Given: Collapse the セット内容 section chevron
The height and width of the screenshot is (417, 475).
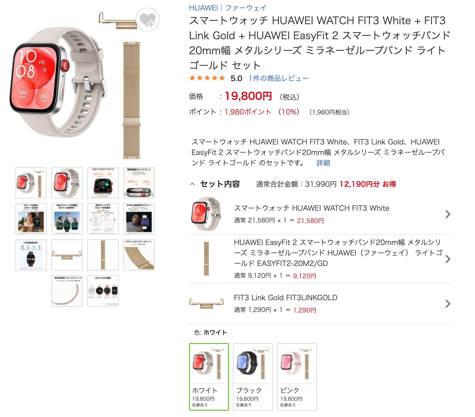Looking at the screenshot, I should pyautogui.click(x=192, y=184).
